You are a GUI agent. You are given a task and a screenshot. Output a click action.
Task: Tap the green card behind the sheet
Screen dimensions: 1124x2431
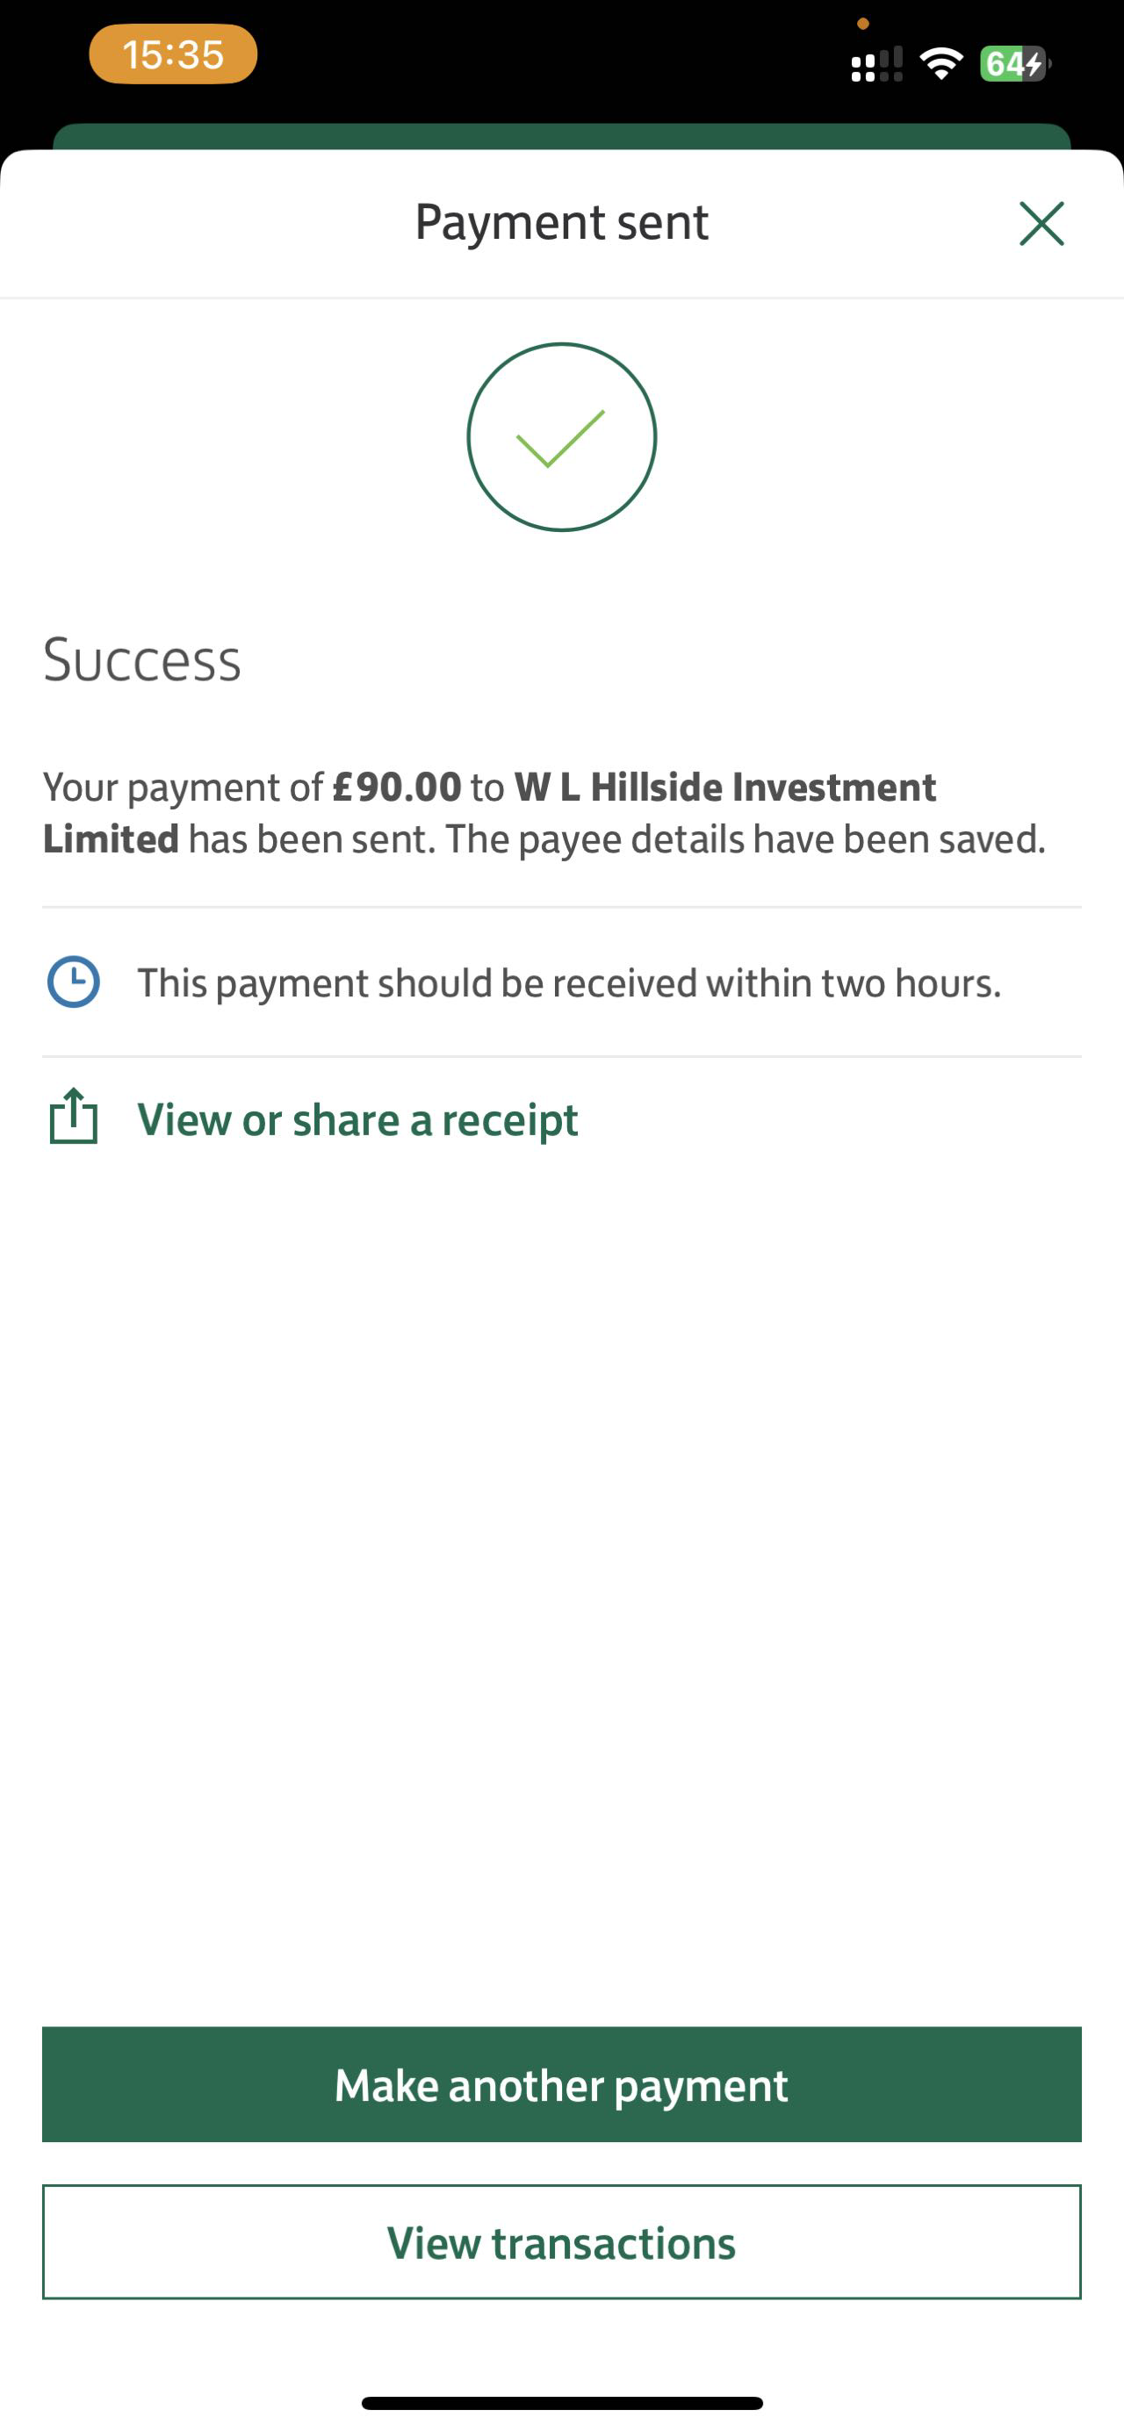tap(561, 136)
